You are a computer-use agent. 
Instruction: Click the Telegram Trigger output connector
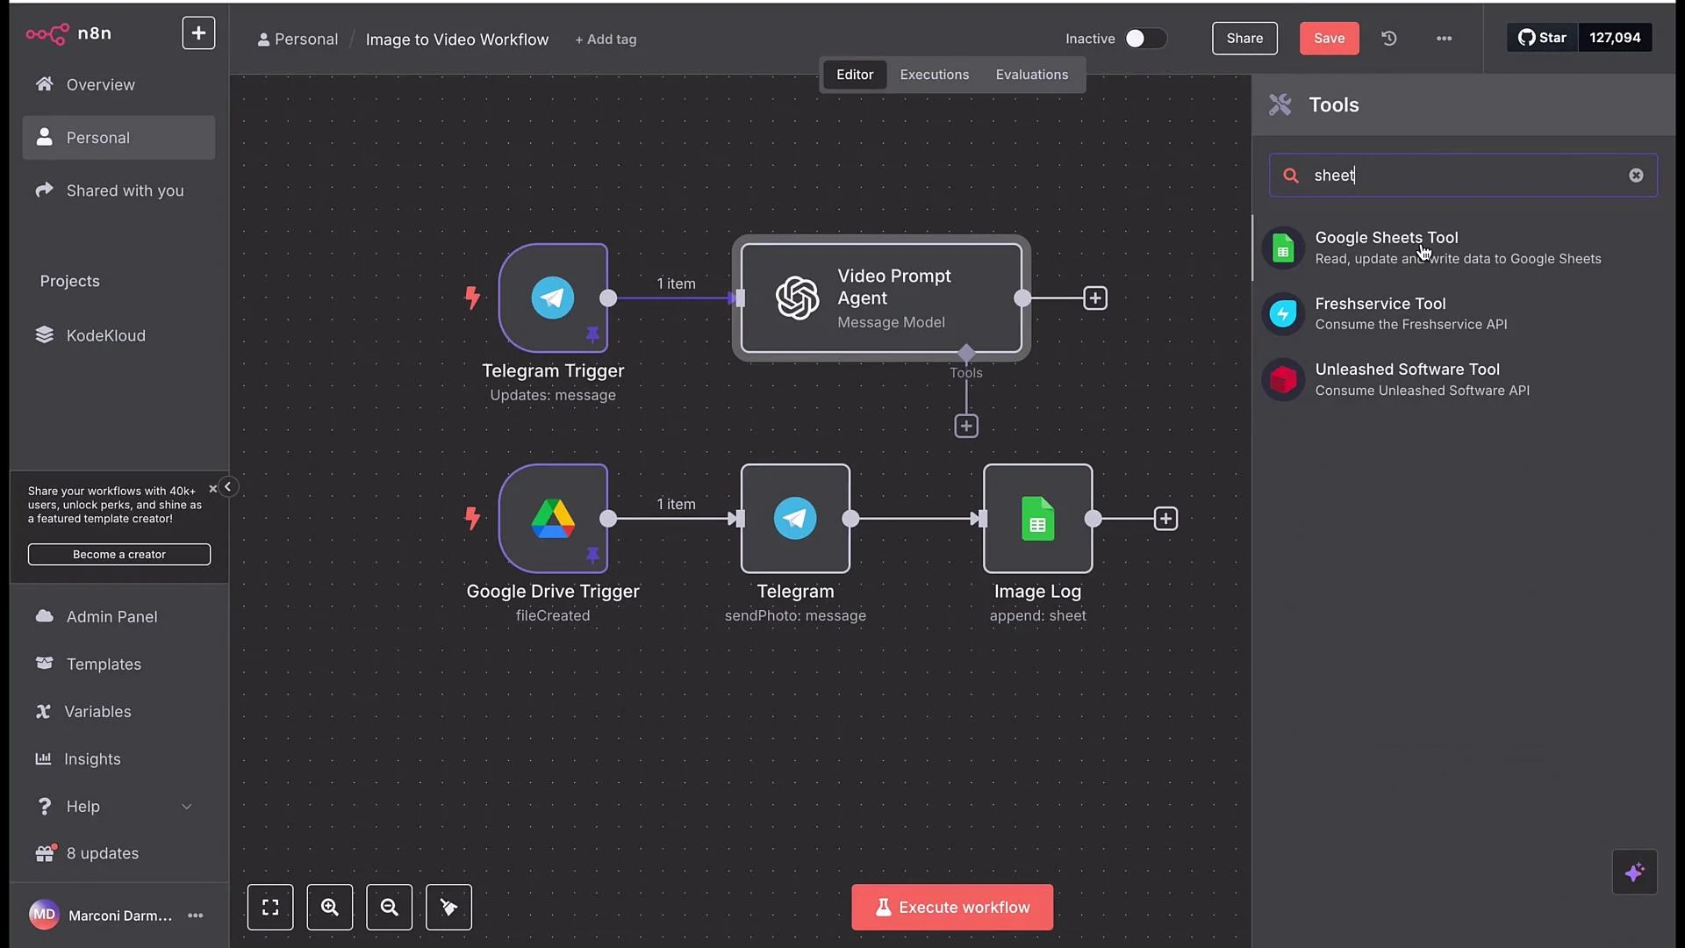[608, 298]
